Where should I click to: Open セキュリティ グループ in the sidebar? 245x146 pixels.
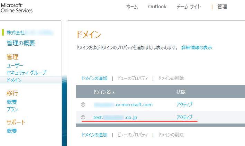26,73
